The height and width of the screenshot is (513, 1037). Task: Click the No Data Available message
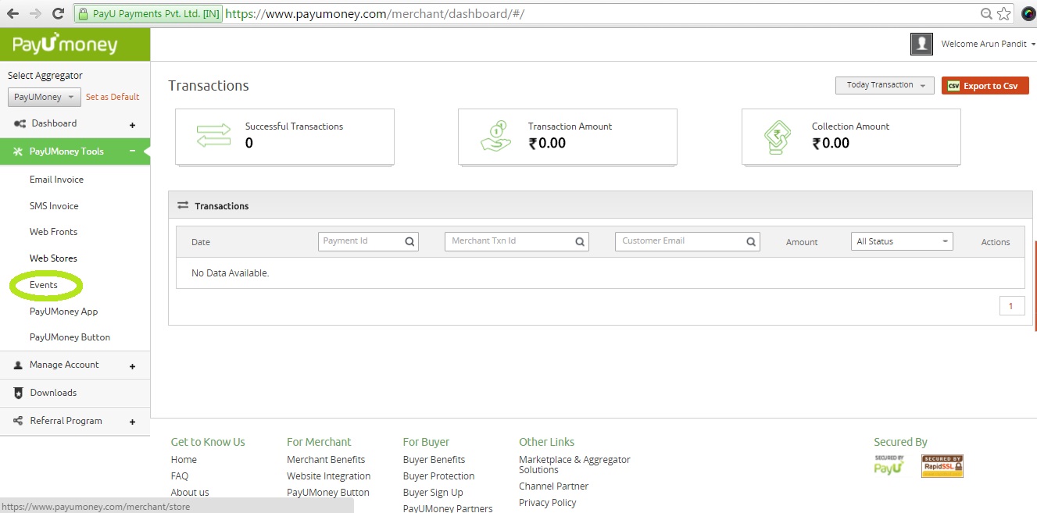point(230,273)
